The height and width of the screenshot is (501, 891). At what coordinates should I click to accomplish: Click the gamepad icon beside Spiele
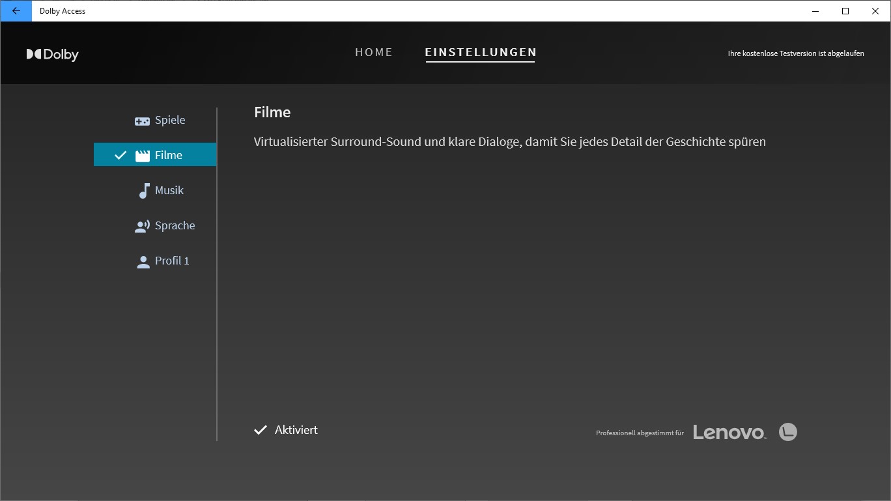coord(142,121)
